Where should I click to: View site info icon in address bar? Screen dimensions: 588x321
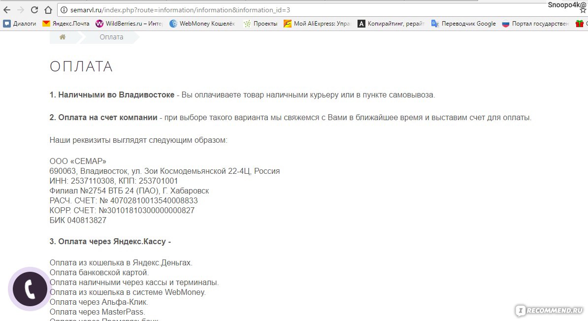tap(64, 10)
